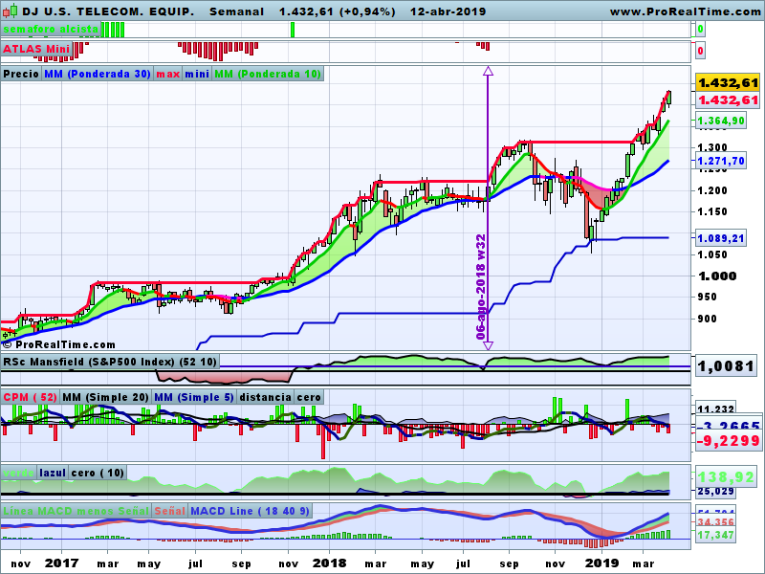Click the candlestick icon beside the chart title
Screen dimensions: 765x574
10,11
